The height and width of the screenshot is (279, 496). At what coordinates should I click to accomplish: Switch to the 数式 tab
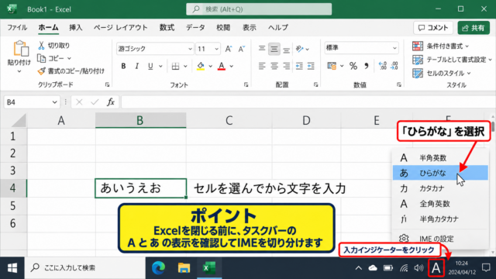click(x=167, y=28)
